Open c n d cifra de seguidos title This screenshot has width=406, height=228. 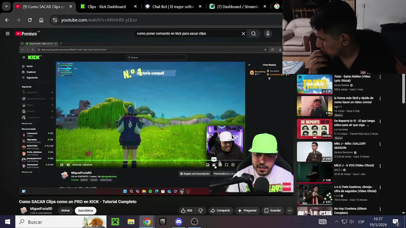click(x=355, y=189)
